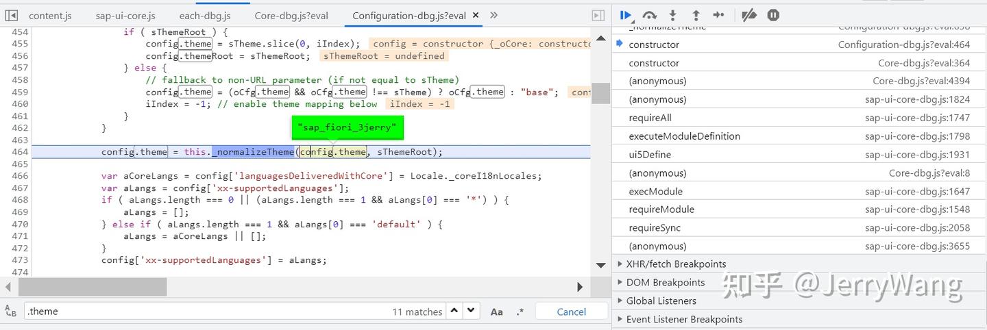Screen dimensions: 987x330
Task: Switch to content.js tab
Action: tap(50, 16)
